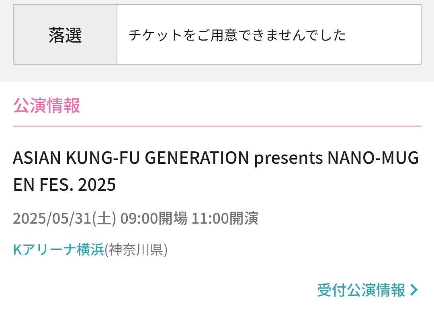434x318 pixels.
Task: Click the word presents in the event title
Action: pyautogui.click(x=288, y=159)
